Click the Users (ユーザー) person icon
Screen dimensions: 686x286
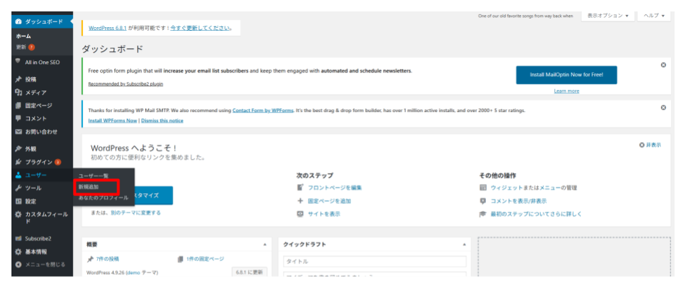point(19,175)
